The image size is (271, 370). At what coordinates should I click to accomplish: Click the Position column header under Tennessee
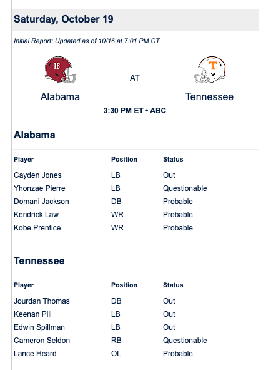pos(124,285)
